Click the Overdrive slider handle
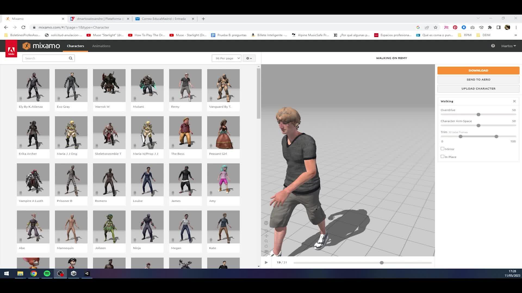The height and width of the screenshot is (293, 522). (x=478, y=114)
